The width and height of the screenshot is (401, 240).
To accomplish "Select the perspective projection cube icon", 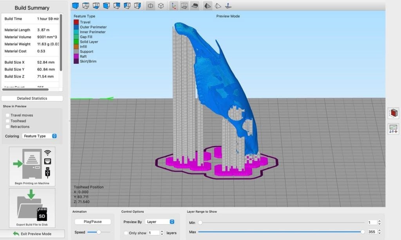I will [x=161, y=5].
